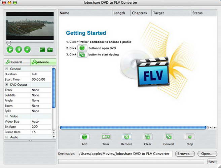Screen dimensions: 221x168
Task: Stop the preview playback
Action: tap(27, 50)
